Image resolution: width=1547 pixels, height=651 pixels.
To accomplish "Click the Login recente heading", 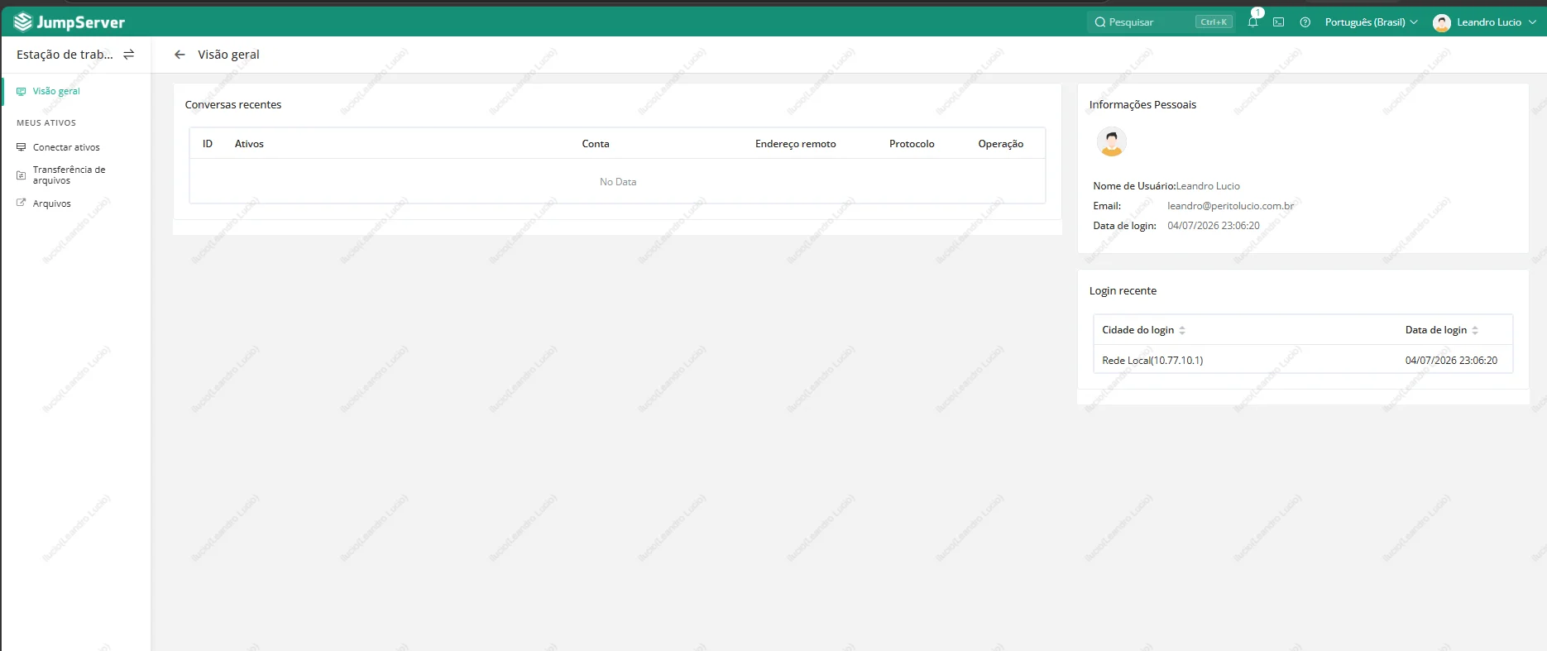I will tap(1123, 291).
